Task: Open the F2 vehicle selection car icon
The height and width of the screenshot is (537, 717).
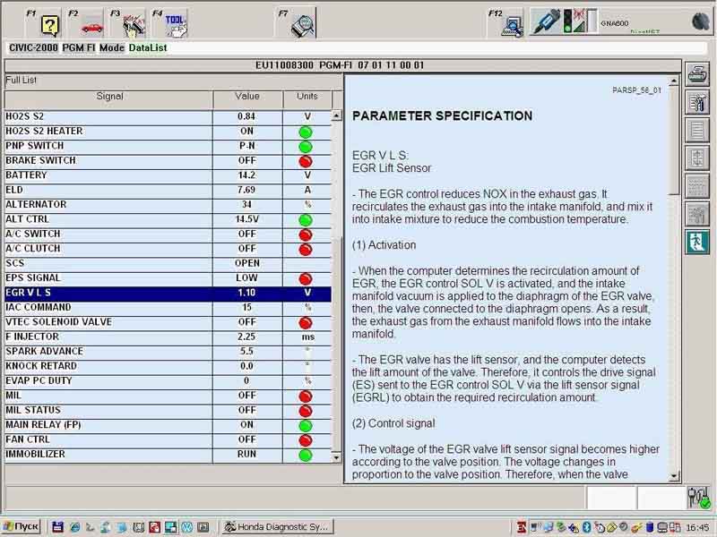Action: pos(92,24)
